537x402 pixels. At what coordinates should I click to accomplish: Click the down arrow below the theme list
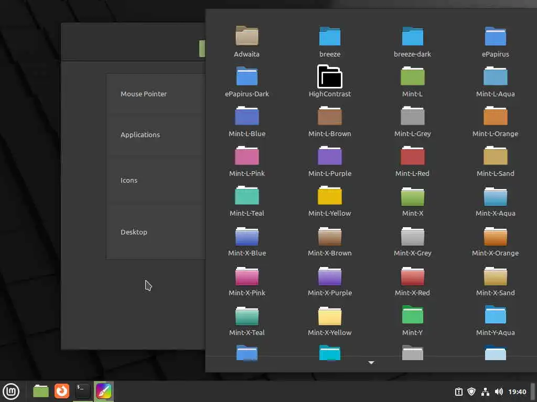click(x=371, y=362)
